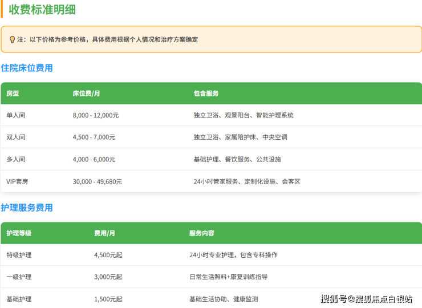Select the 多人间 room type cell
The image size is (422, 308).
(16, 160)
